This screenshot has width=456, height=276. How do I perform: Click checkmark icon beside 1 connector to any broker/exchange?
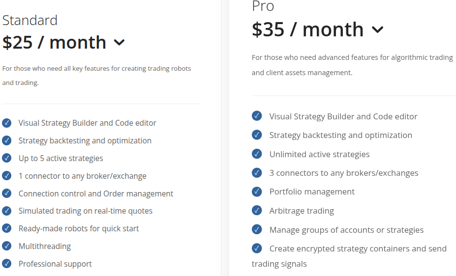[x=7, y=176]
